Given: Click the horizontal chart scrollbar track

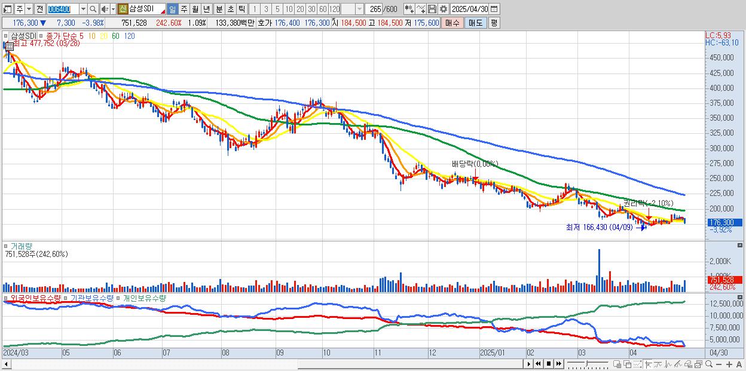Looking at the screenshot, I should tap(266, 364).
